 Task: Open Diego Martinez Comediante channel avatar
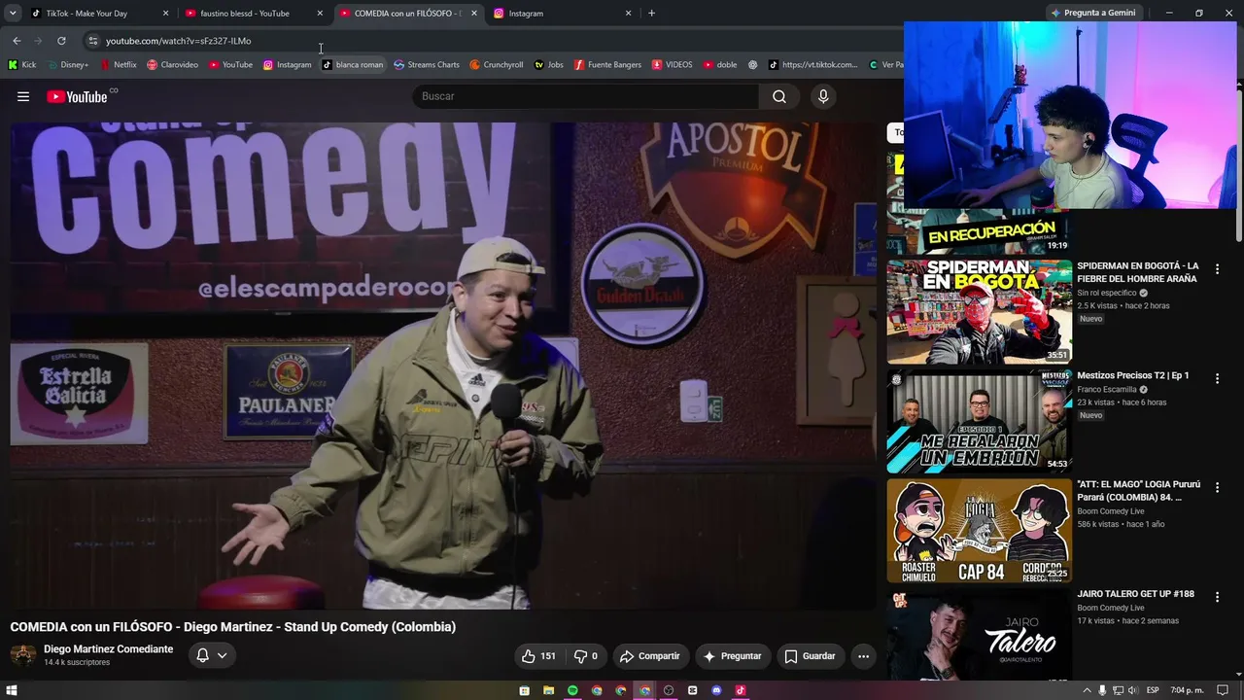pyautogui.click(x=23, y=655)
